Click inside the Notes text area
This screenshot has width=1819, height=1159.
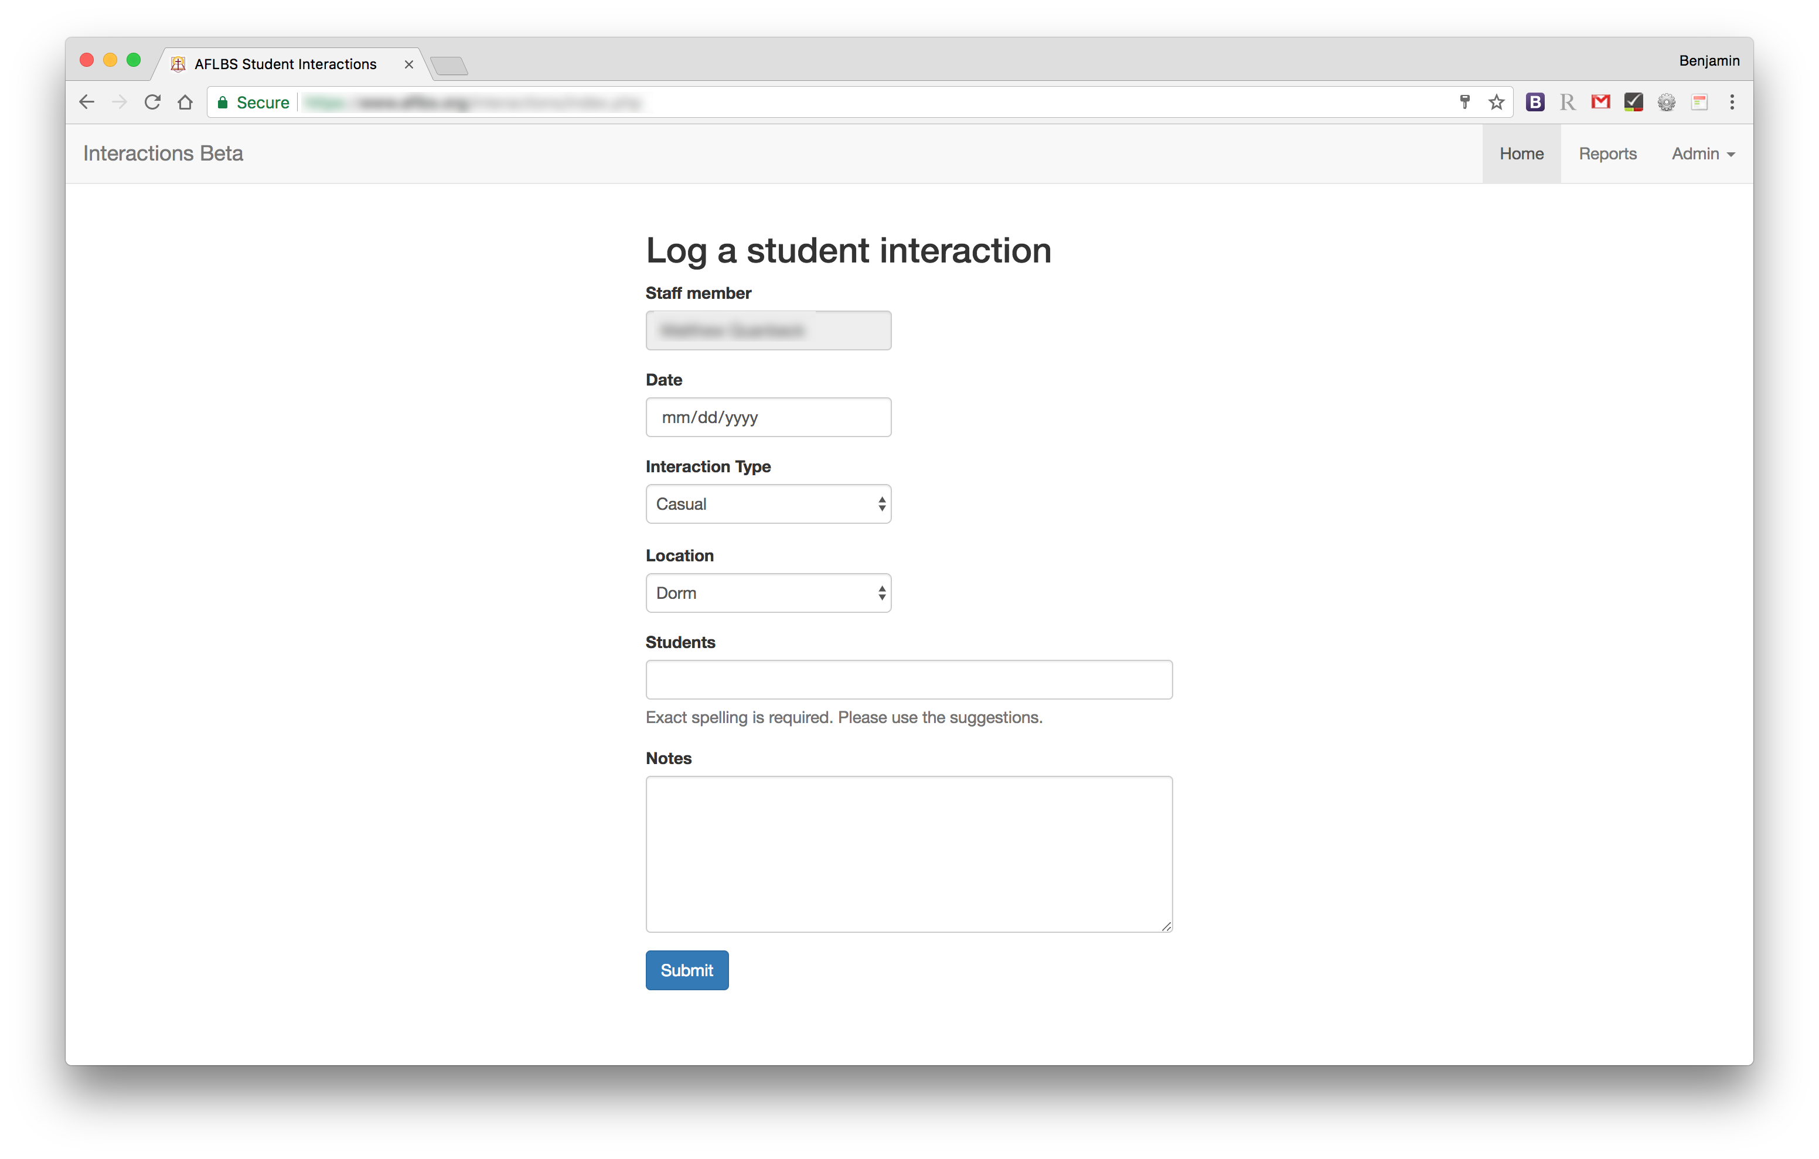click(909, 854)
